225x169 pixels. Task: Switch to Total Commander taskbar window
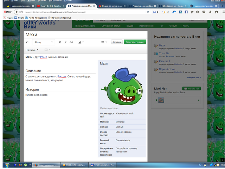tap(102, 165)
